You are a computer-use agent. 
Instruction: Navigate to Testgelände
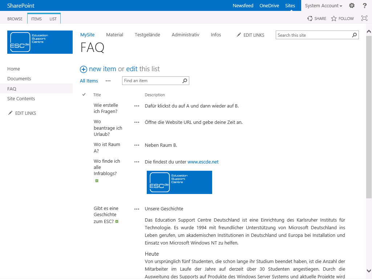click(147, 35)
